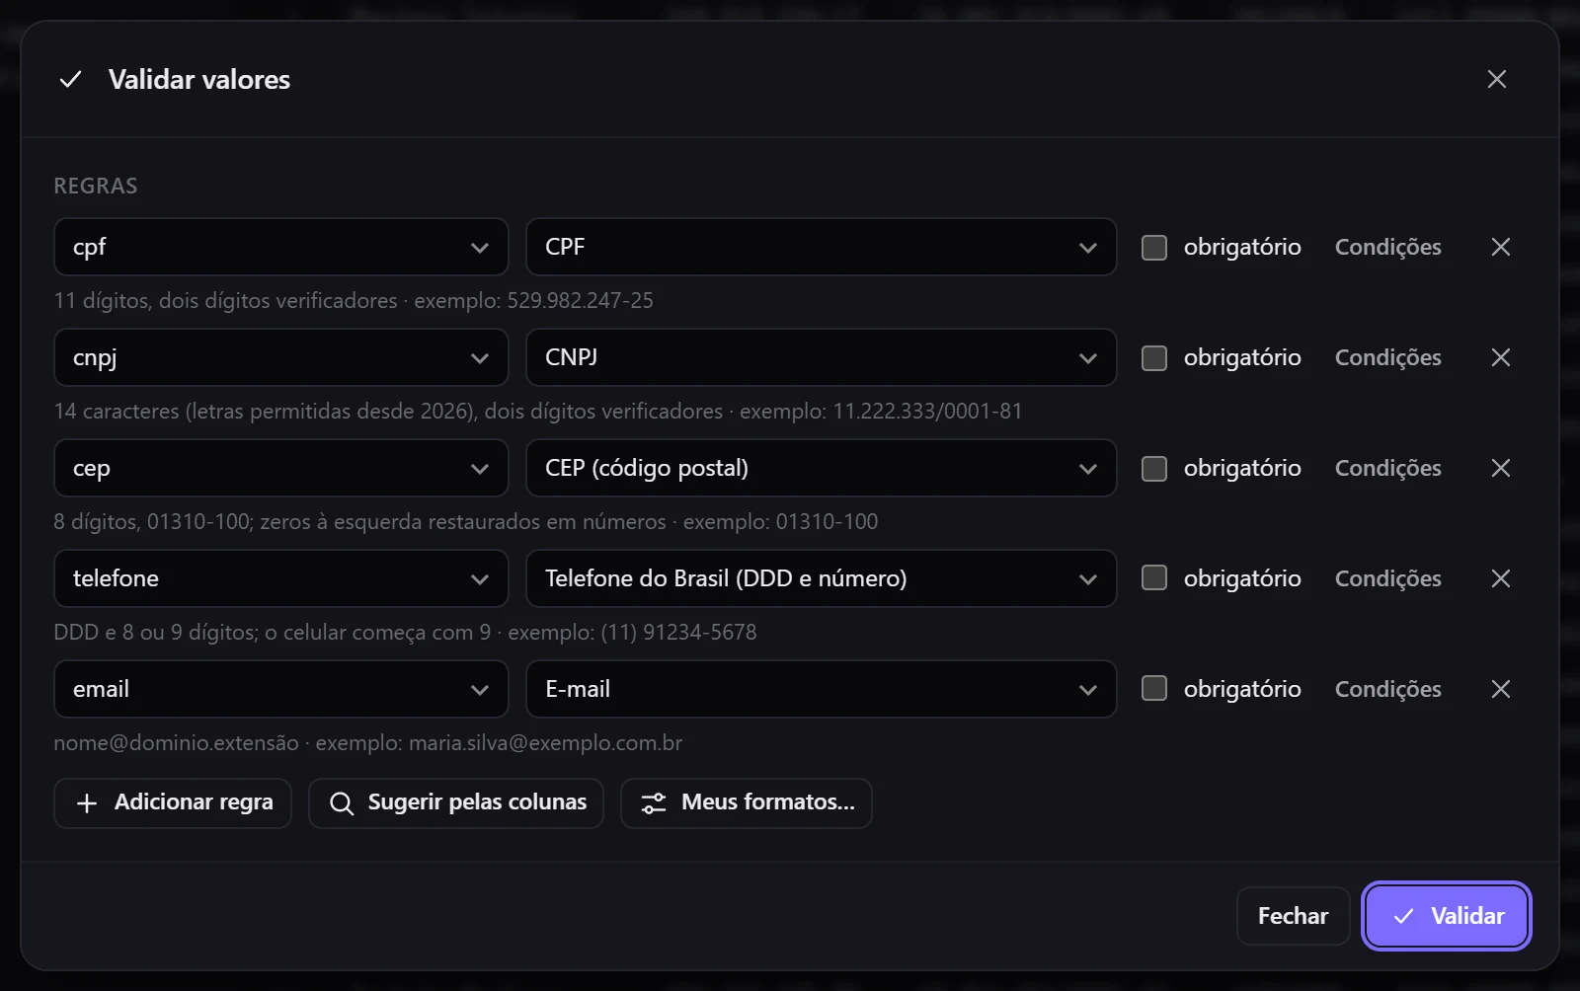Open Meus formatos...
This screenshot has height=991, width=1580.
tap(747, 803)
